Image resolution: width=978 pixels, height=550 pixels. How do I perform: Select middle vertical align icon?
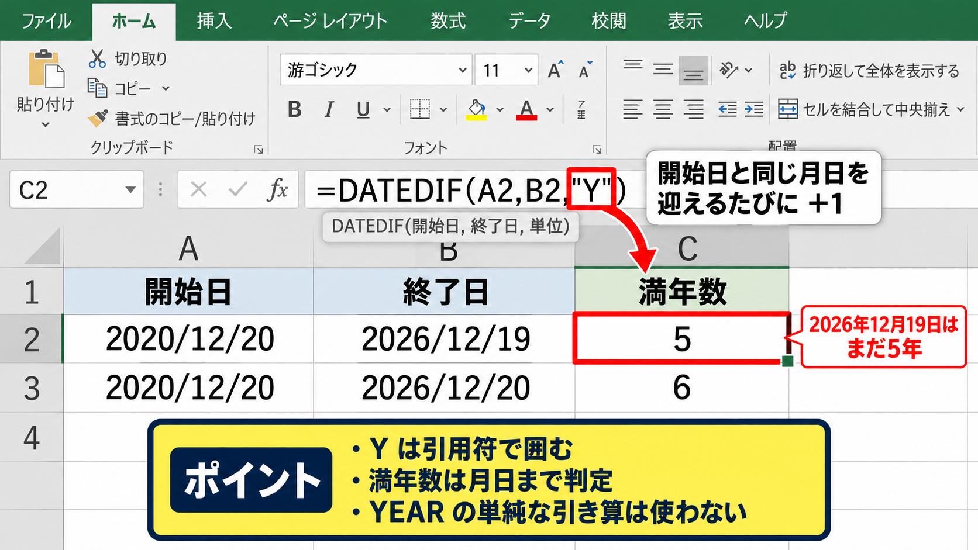663,70
